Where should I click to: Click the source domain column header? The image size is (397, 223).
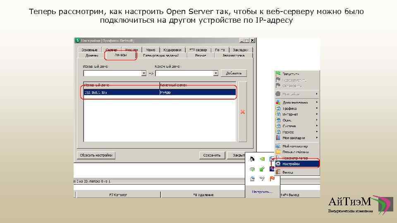click(122, 85)
